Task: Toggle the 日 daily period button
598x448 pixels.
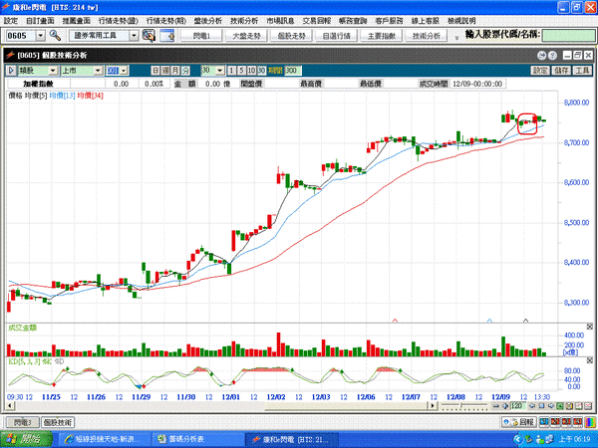Action: click(155, 71)
